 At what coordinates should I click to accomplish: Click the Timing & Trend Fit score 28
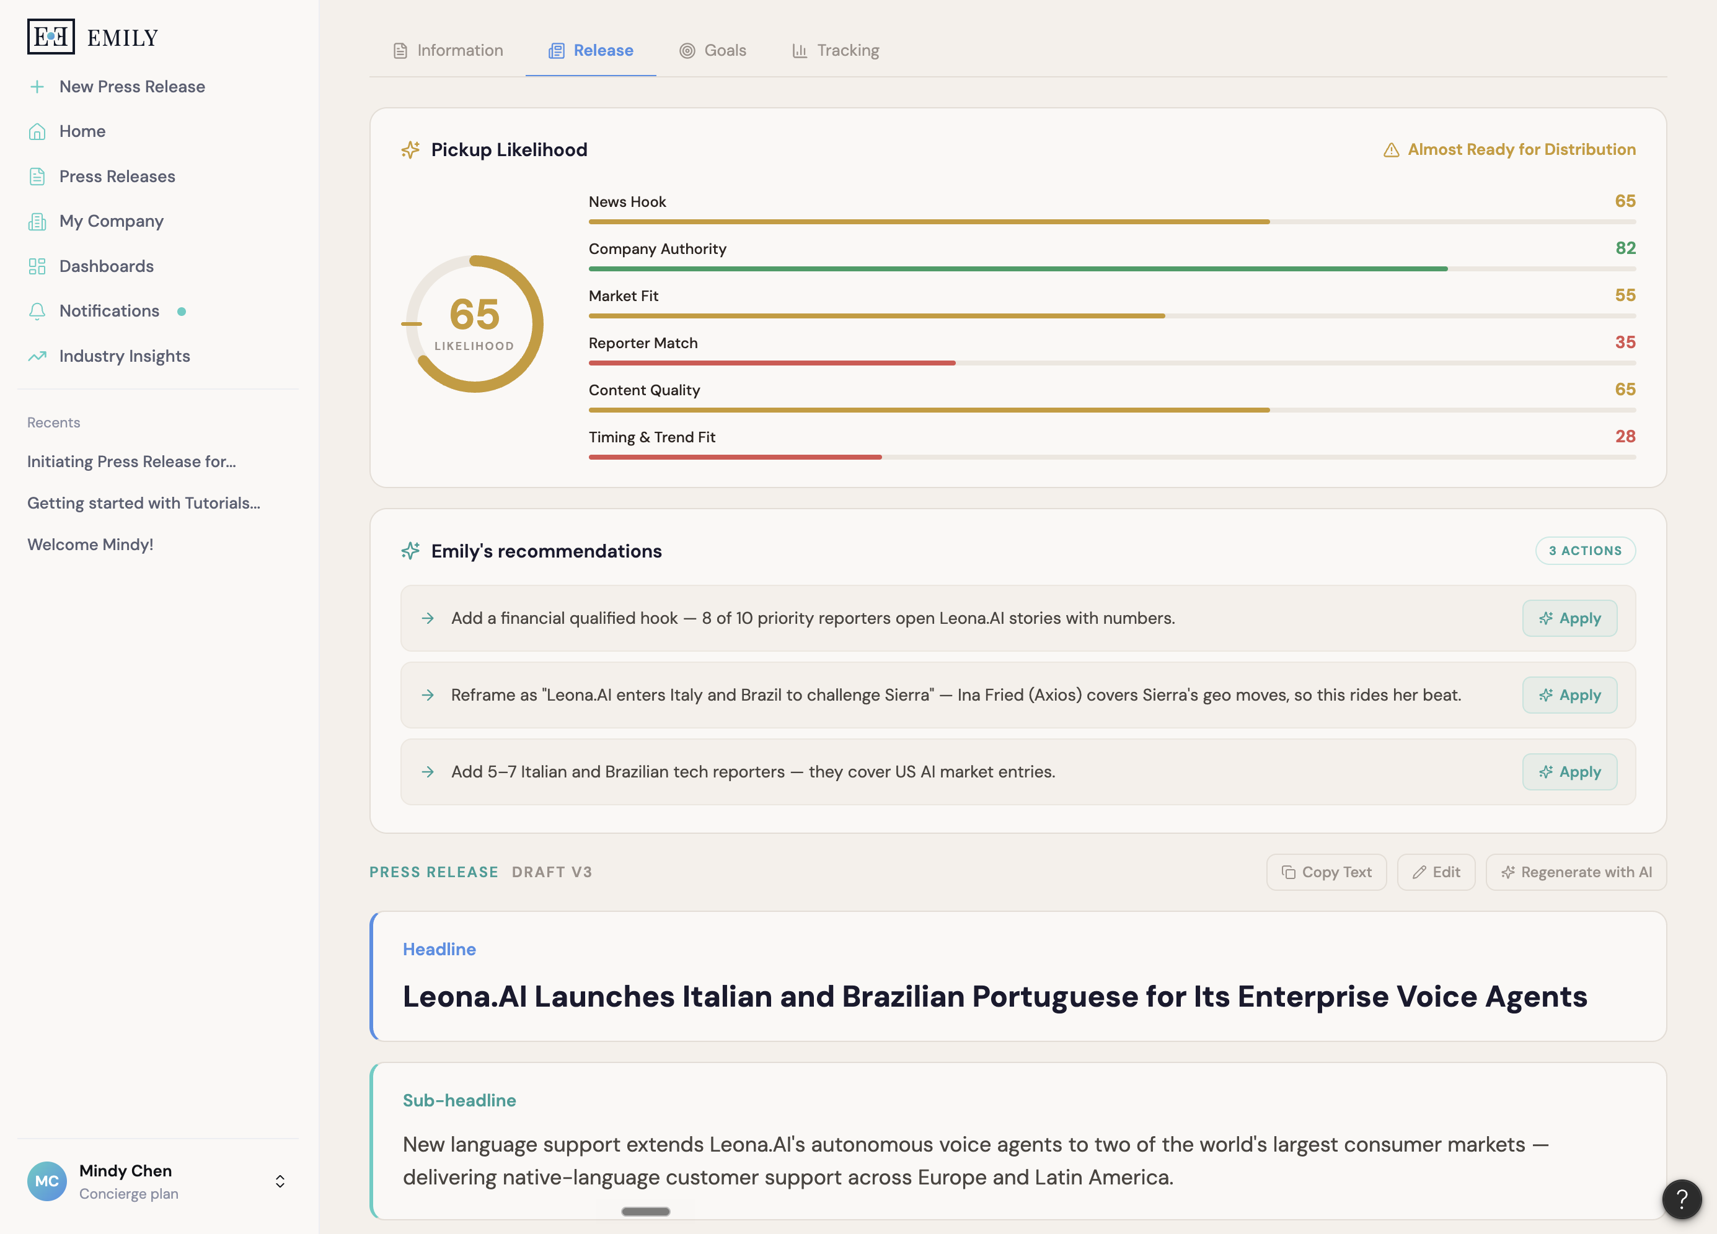(x=1625, y=437)
